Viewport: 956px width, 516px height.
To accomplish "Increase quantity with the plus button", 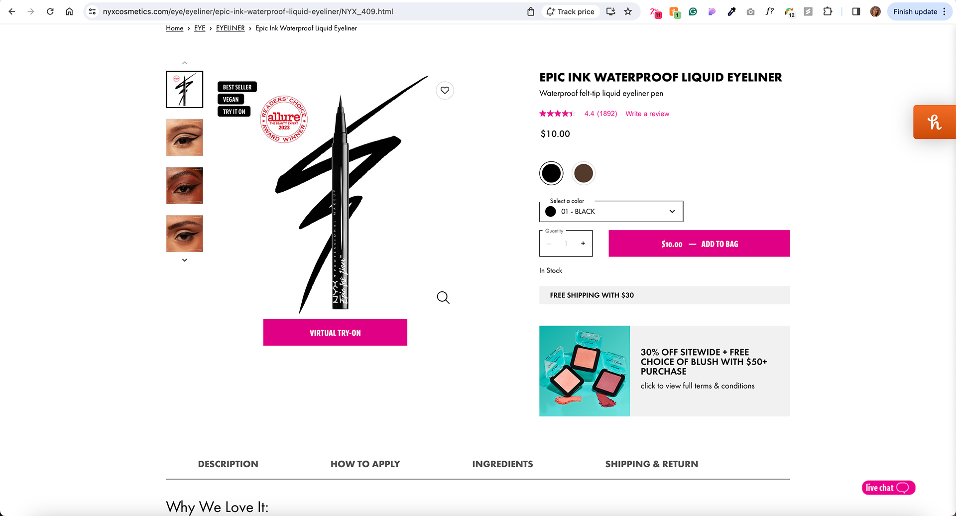I will (x=583, y=244).
